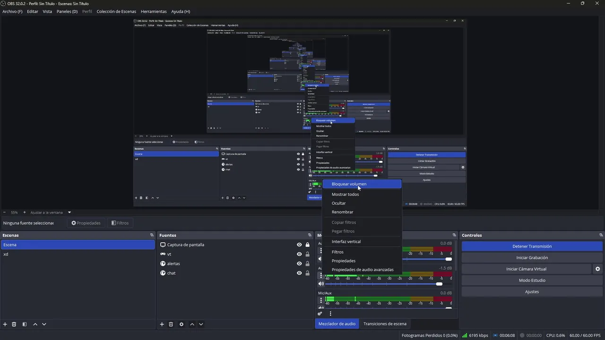This screenshot has height=340, width=605.
Task: Click Detener Transmisión button
Action: coord(532,246)
